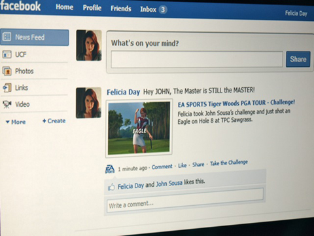Select the UCF network icon

(x=7, y=54)
